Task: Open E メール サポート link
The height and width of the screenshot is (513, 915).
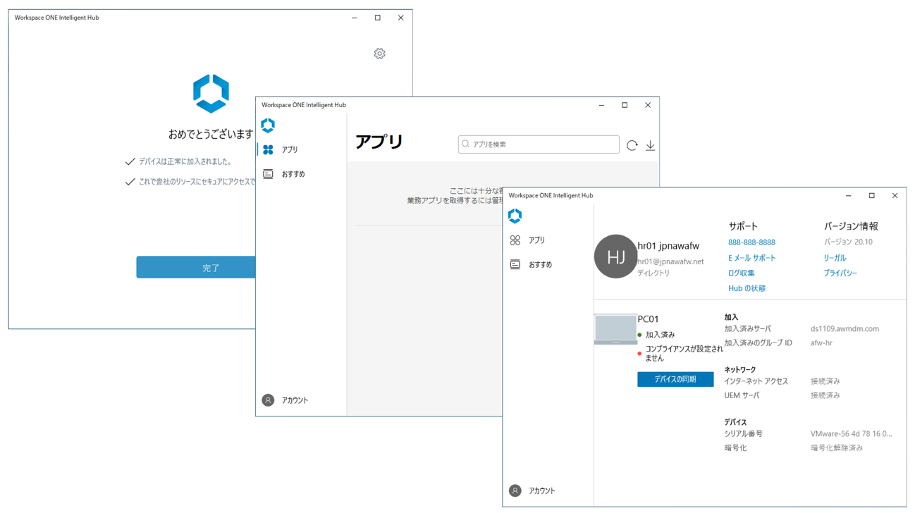Action: (751, 258)
